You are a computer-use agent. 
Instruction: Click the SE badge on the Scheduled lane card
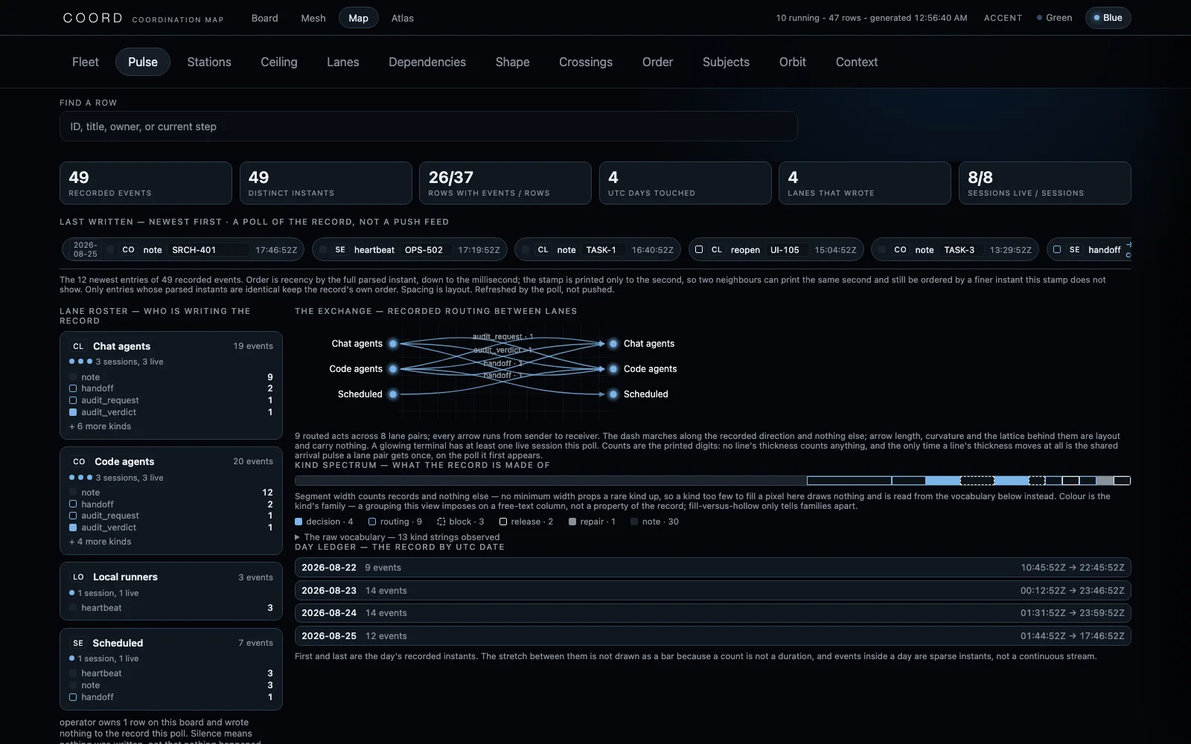(78, 643)
